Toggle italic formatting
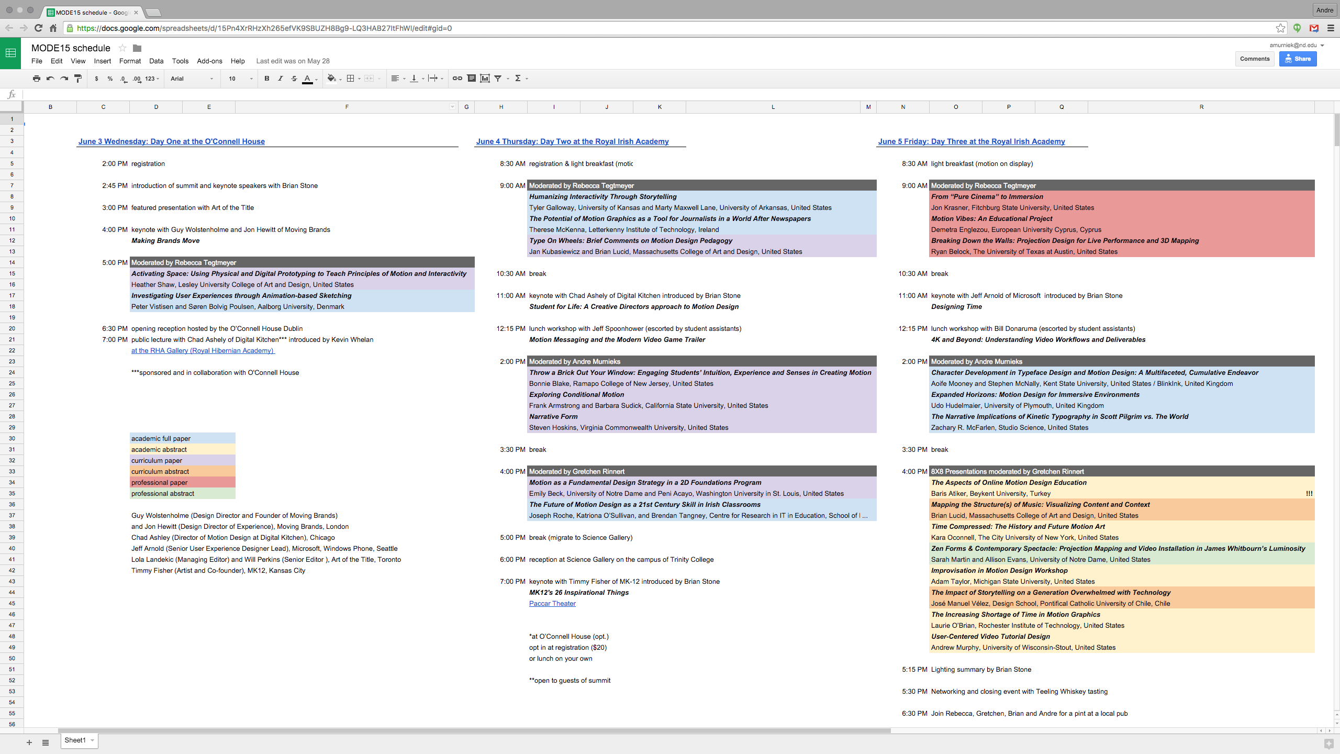This screenshot has height=754, width=1340. coord(280,79)
